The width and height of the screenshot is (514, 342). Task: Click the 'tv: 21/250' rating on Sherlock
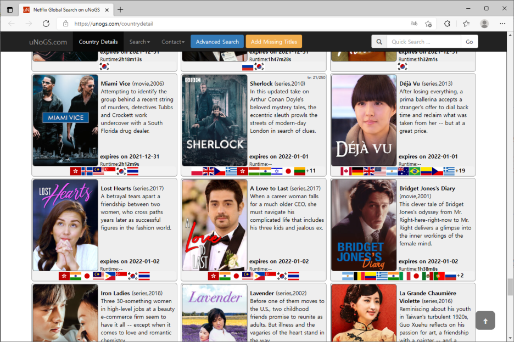tap(316, 77)
